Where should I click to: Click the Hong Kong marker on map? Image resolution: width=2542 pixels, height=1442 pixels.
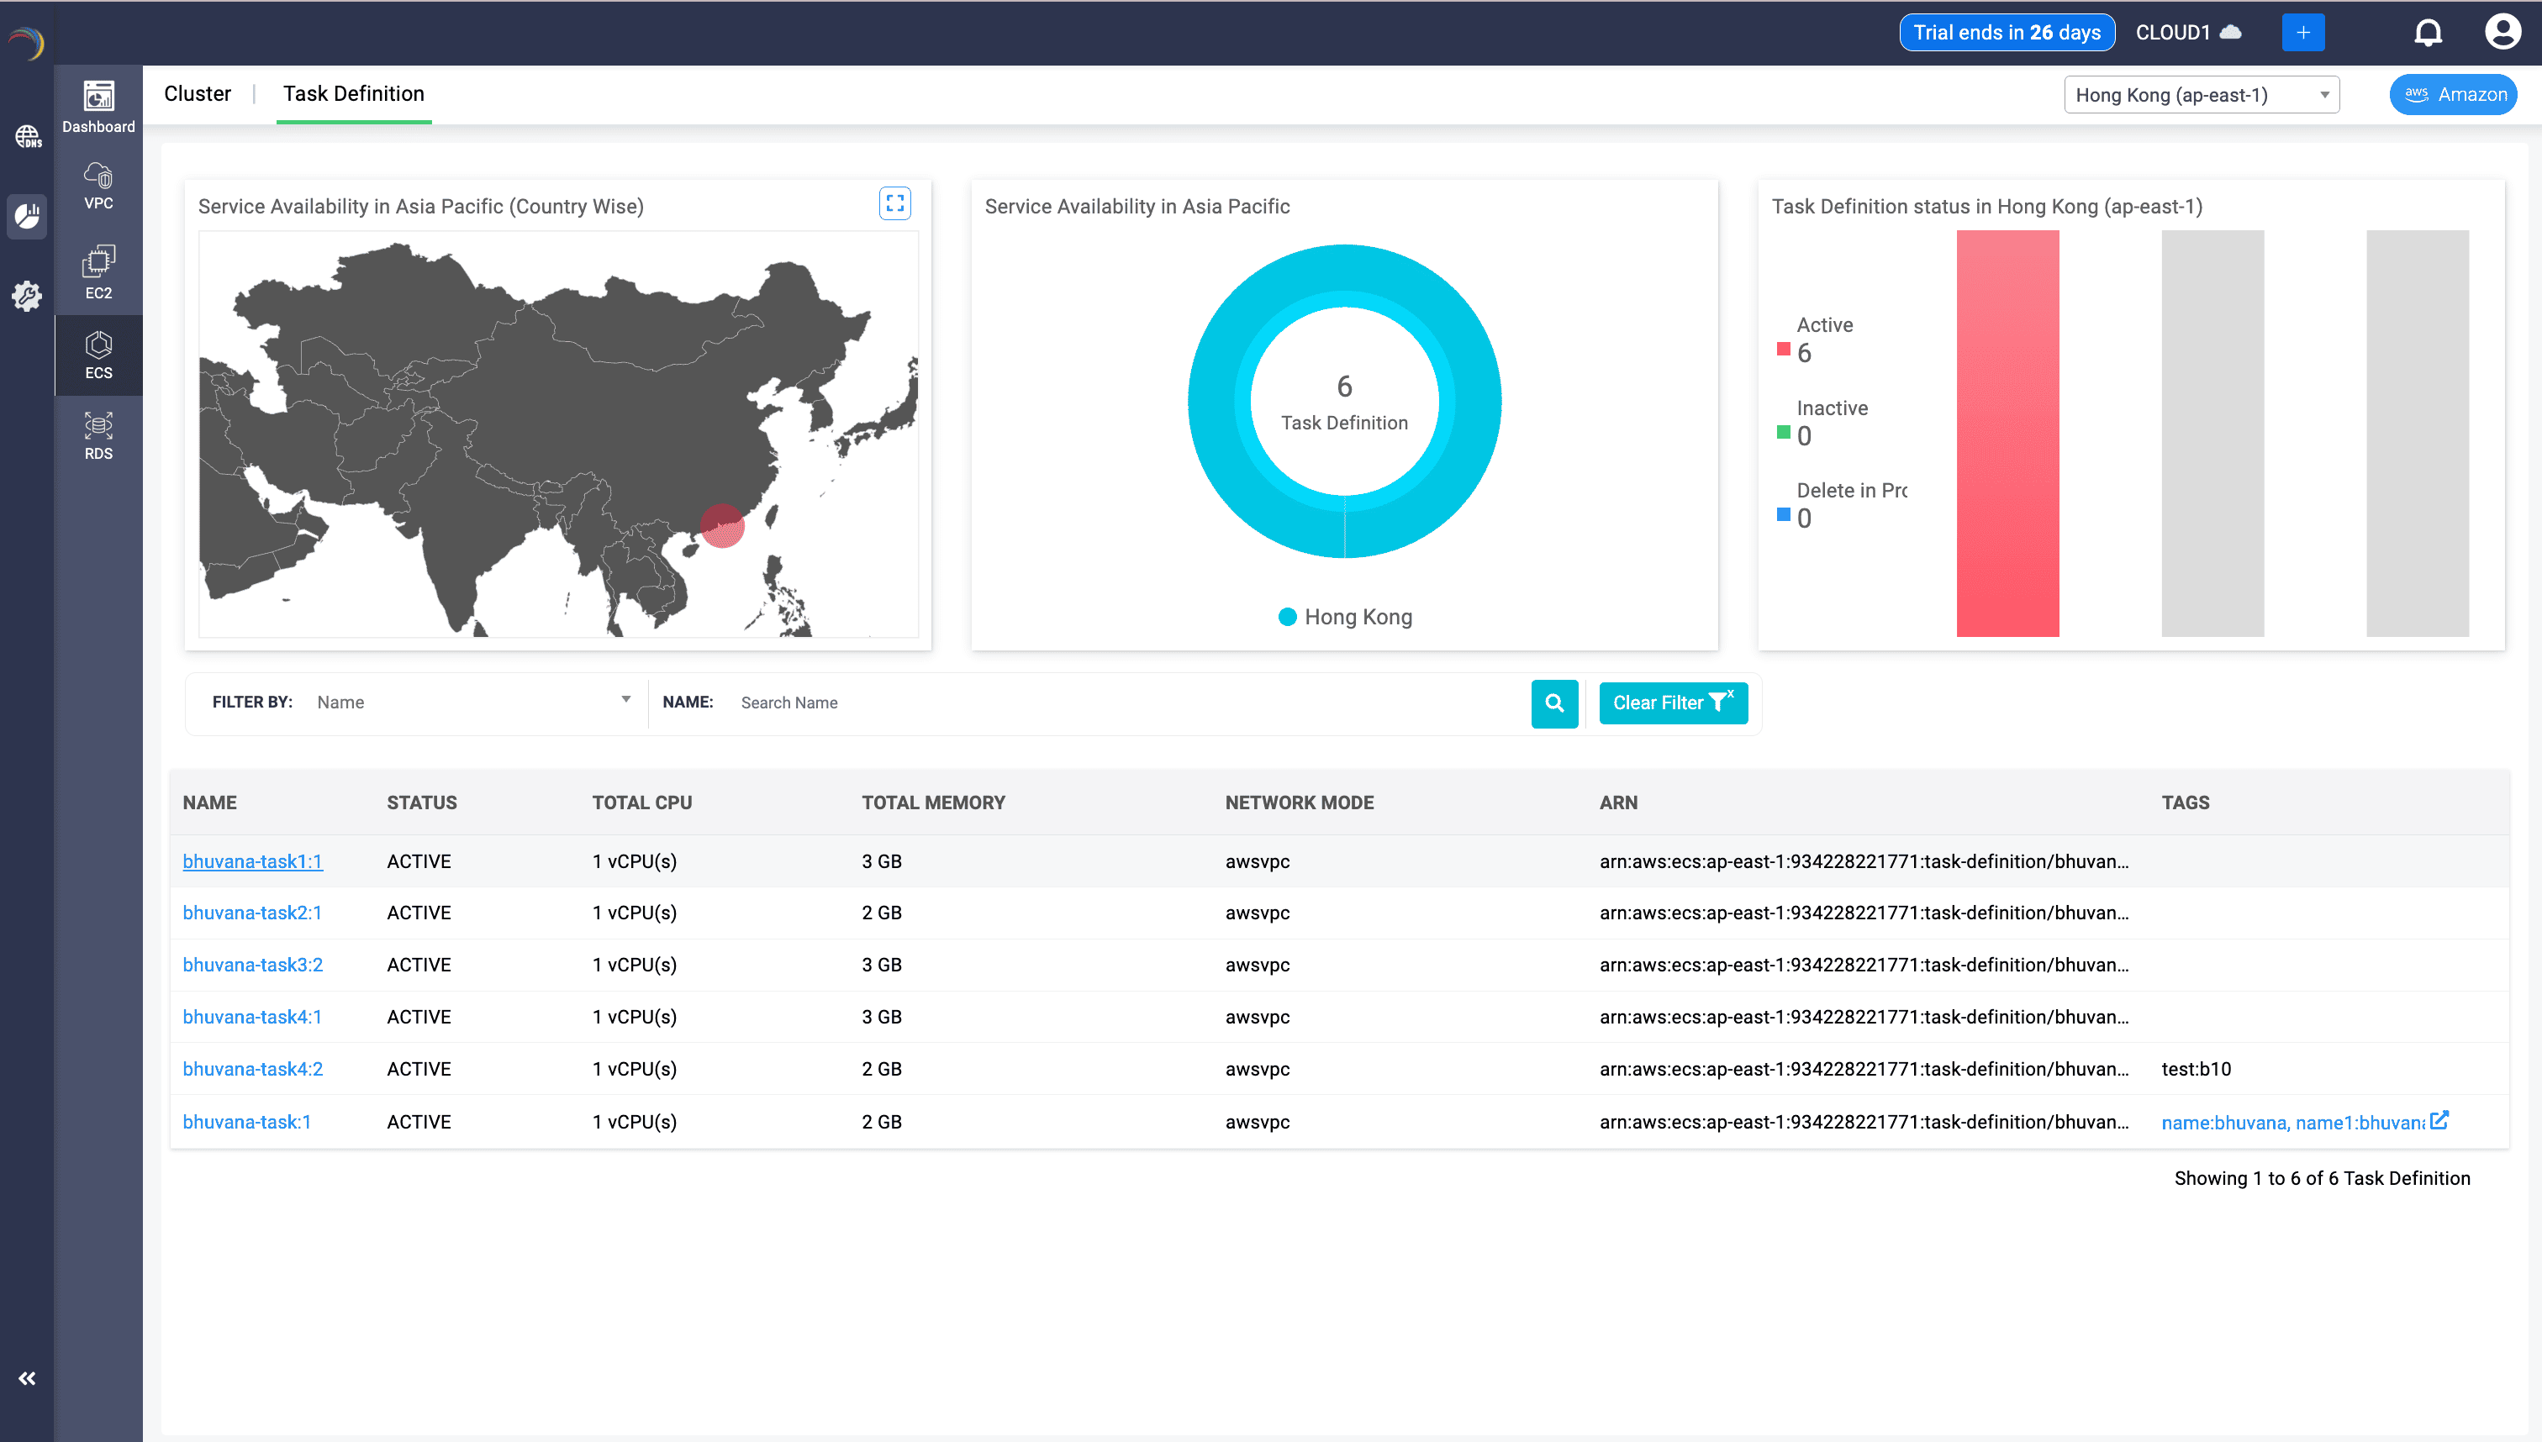(x=722, y=526)
